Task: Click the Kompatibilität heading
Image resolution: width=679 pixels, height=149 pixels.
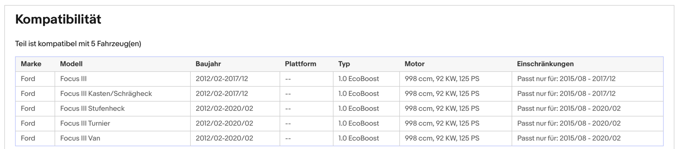Action: [x=58, y=20]
